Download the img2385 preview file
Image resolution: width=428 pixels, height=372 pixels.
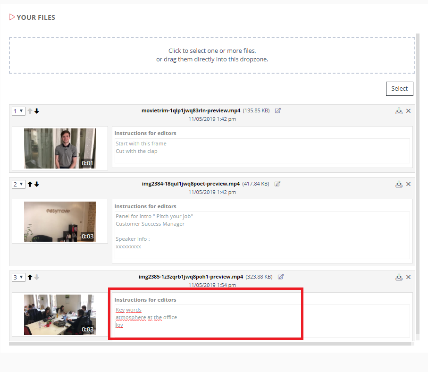399,277
